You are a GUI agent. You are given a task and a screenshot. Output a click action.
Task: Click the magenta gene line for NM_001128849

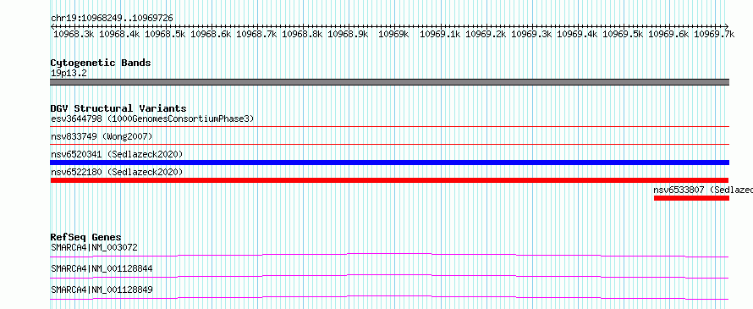(389, 297)
